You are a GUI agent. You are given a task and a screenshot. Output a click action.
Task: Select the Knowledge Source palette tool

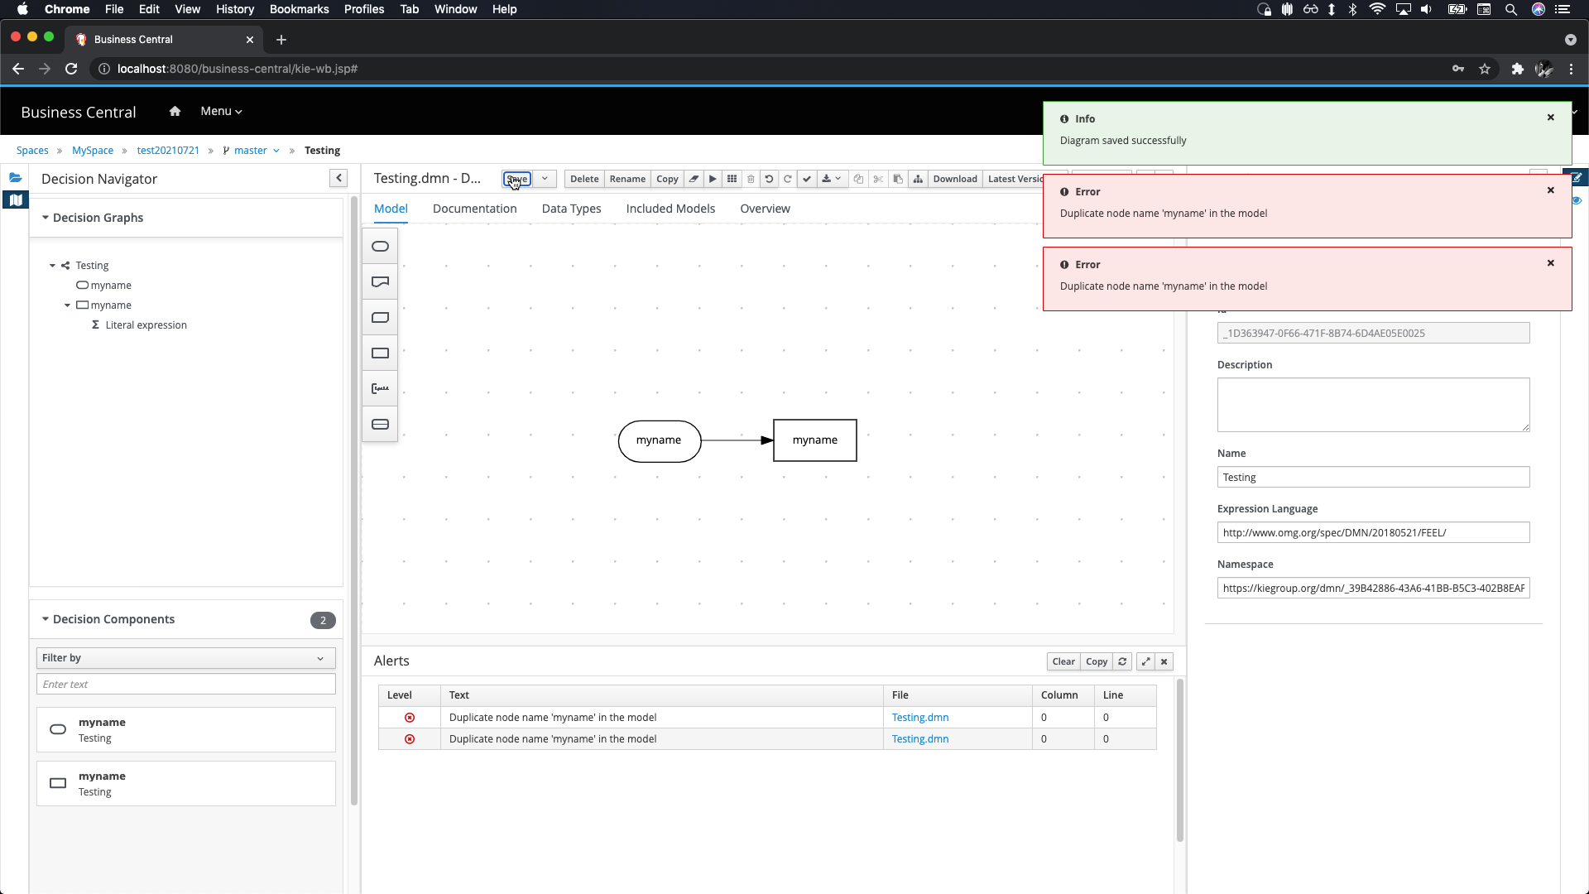380,282
